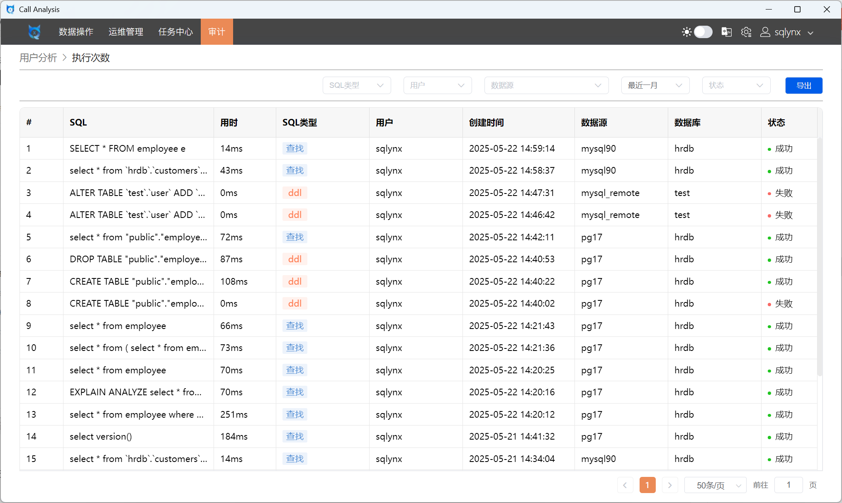The image size is (842, 503).
Task: Toggle the light/dark theme switch
Action: 703,32
